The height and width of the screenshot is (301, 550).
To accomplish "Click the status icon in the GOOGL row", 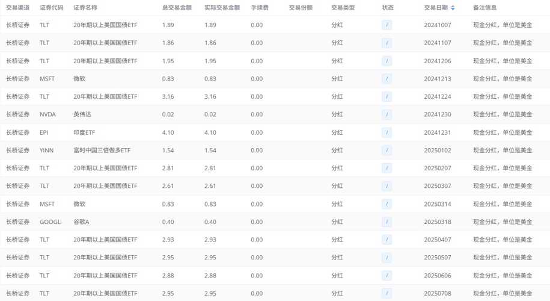I will coord(387,222).
